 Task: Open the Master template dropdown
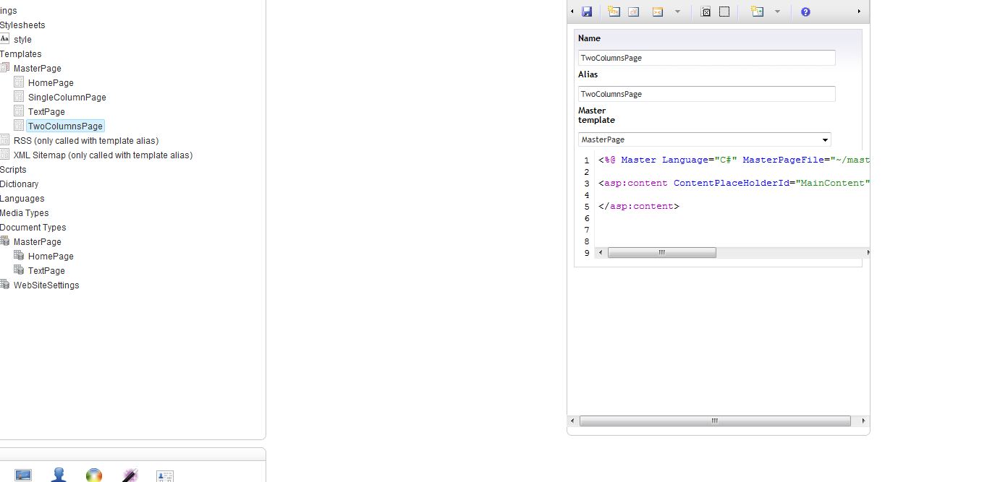(x=704, y=139)
